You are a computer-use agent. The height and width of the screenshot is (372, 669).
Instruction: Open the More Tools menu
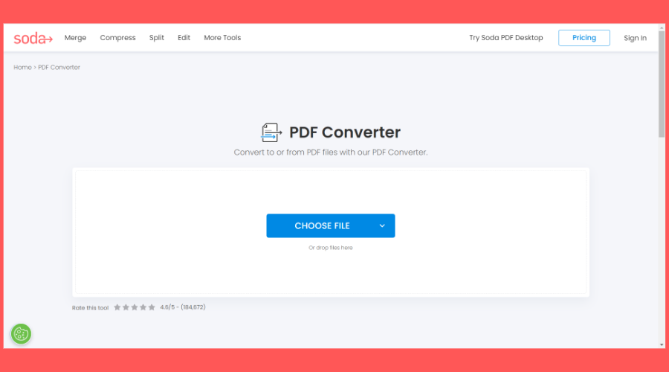click(222, 38)
